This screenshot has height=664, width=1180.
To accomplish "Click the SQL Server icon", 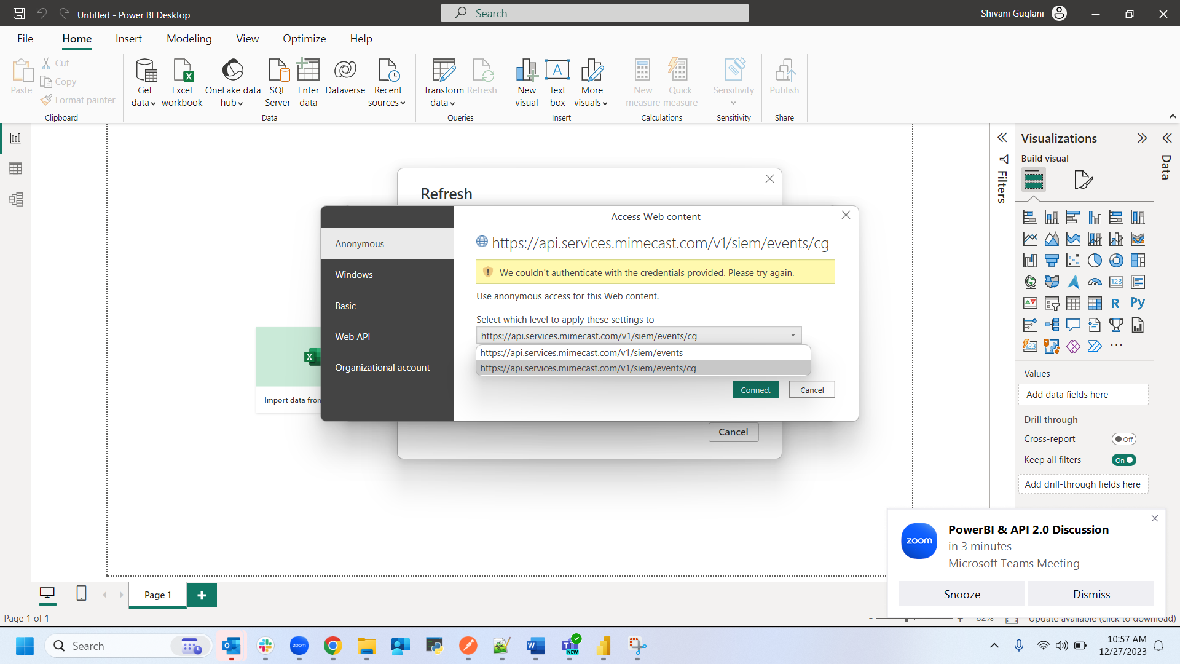I will [x=278, y=71].
